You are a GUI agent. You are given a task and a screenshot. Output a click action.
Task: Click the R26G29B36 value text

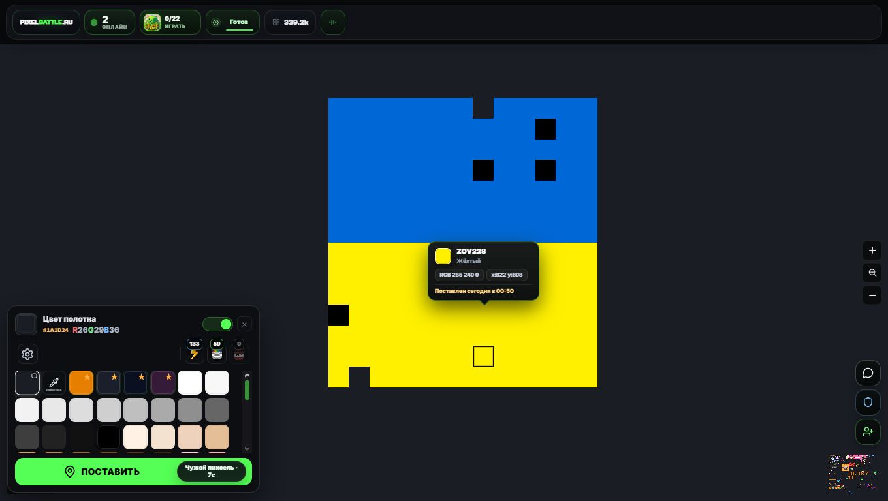click(96, 330)
